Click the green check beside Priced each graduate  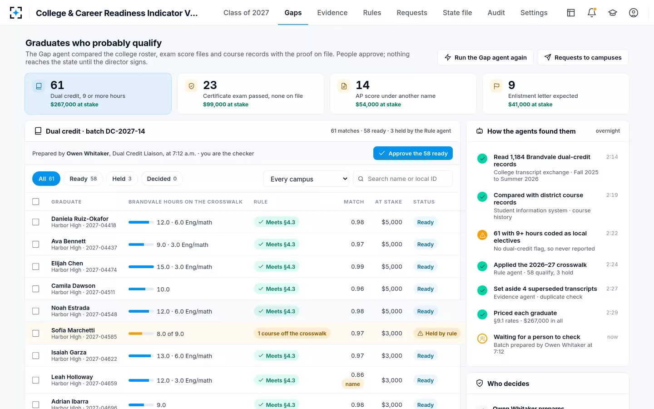tap(482, 314)
